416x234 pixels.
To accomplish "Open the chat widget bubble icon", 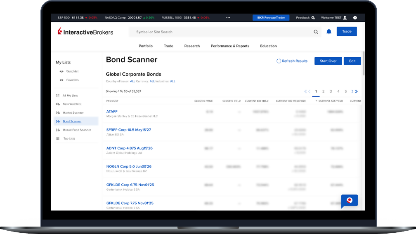I will (349, 201).
